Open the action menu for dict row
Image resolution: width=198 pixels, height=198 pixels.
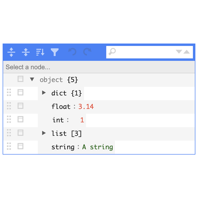21,92
